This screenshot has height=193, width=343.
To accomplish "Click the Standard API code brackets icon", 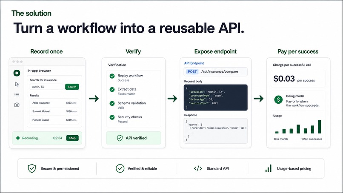I will tap(198, 168).
